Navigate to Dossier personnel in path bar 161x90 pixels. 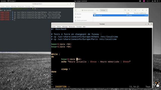tap(88, 10)
